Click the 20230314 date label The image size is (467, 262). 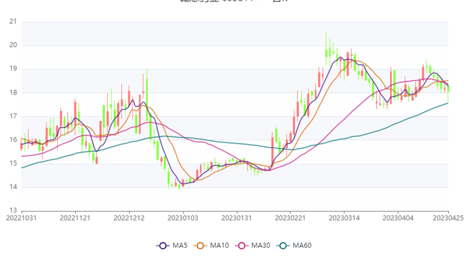[344, 219]
